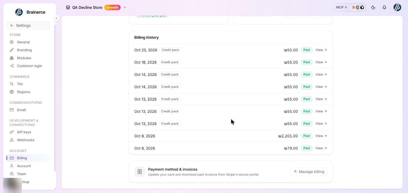Click the Paid badge on Oct 25 row
408x193 pixels.
pos(307,50)
